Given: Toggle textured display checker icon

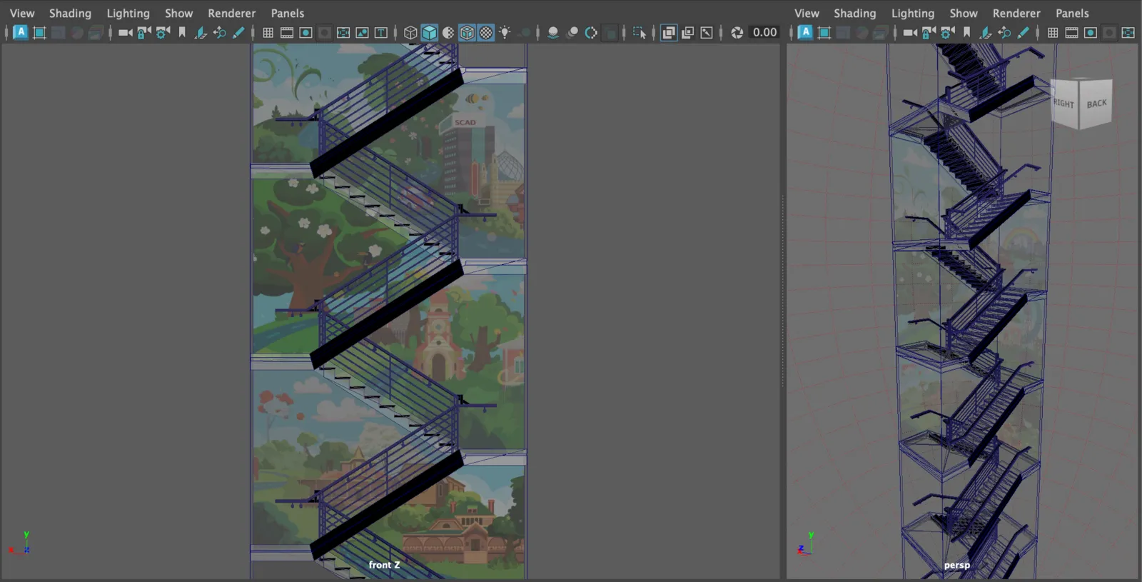Looking at the screenshot, I should 486,32.
